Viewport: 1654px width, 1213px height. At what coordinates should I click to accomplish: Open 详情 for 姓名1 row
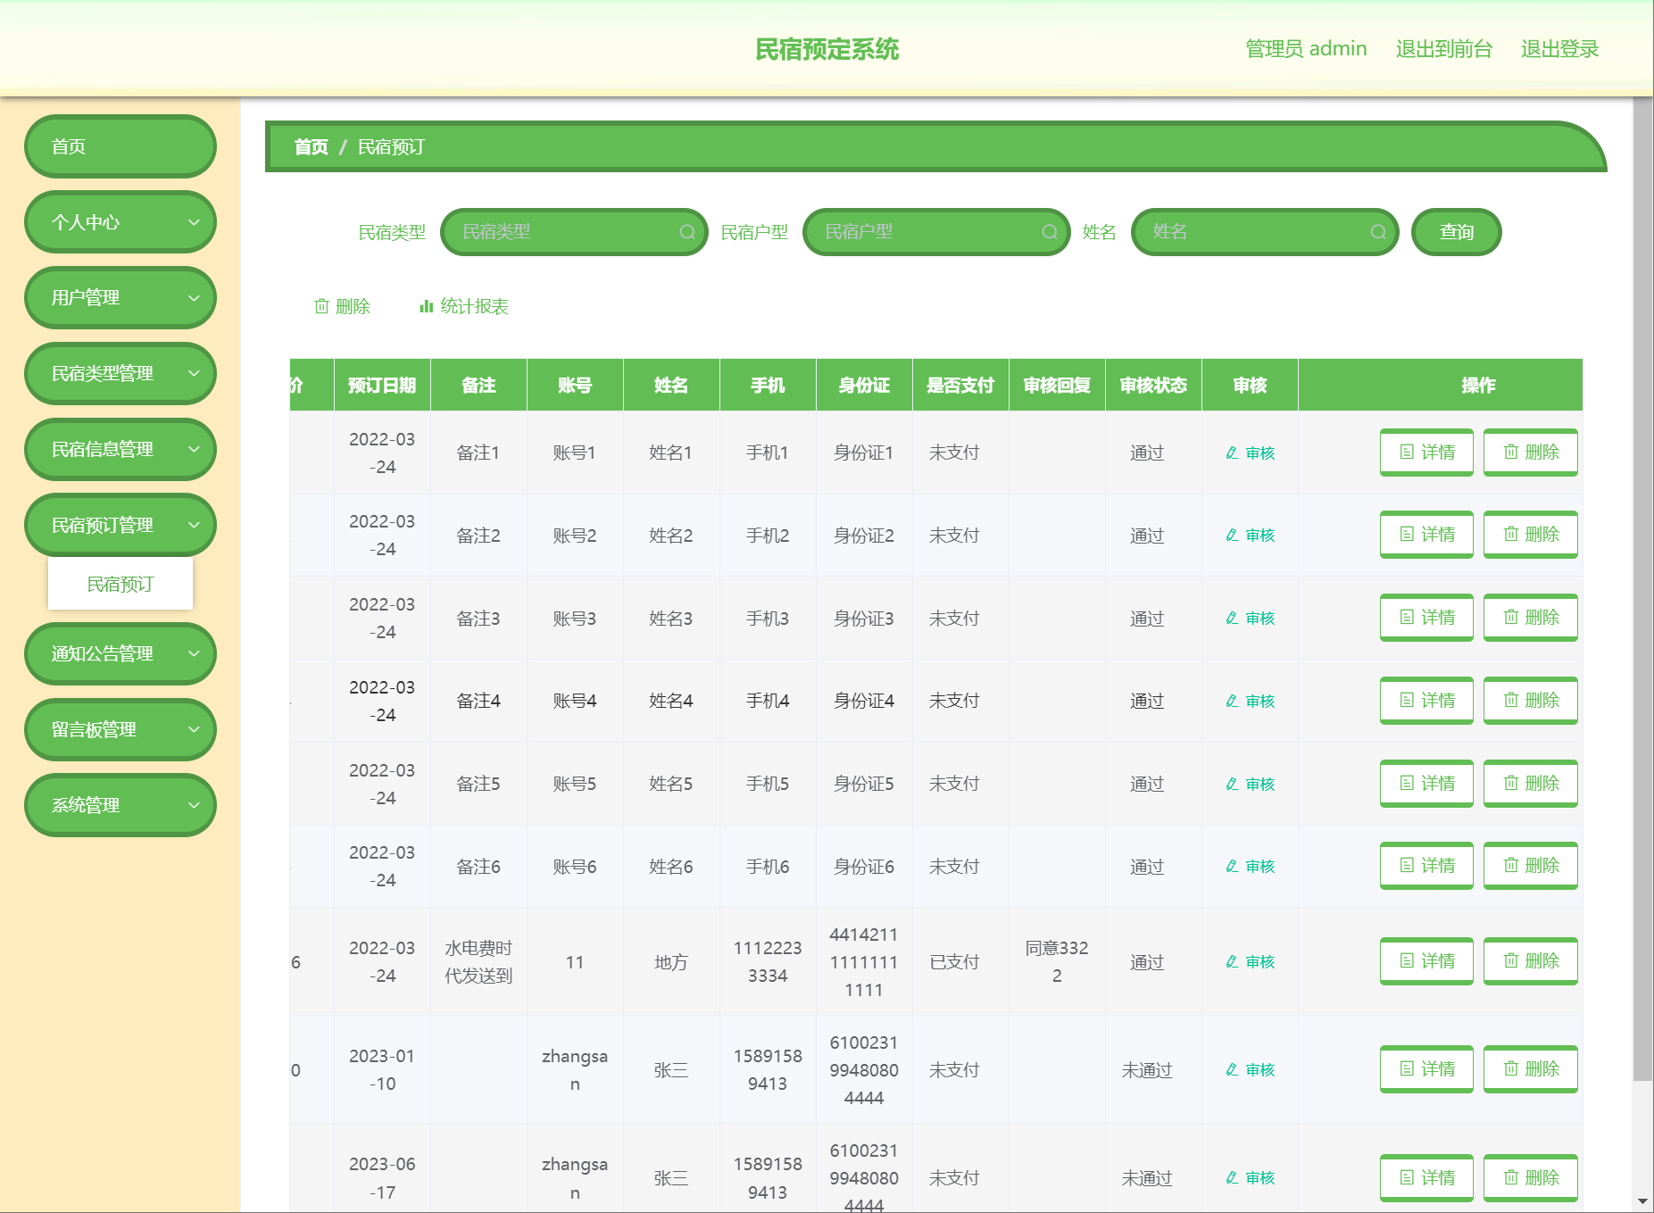[1426, 453]
